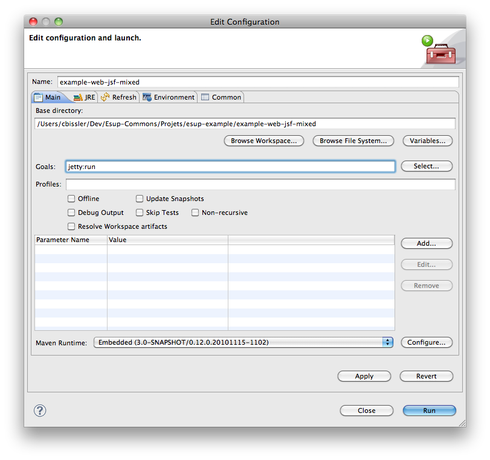The height and width of the screenshot is (460, 490).
Task: Click the Environment tab icon
Action: tap(147, 97)
